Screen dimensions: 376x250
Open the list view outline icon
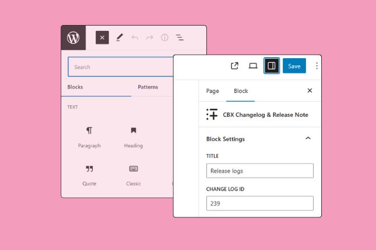[180, 38]
